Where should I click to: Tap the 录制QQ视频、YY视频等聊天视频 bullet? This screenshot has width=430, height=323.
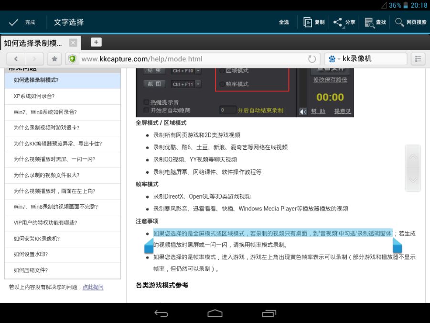[195, 159]
